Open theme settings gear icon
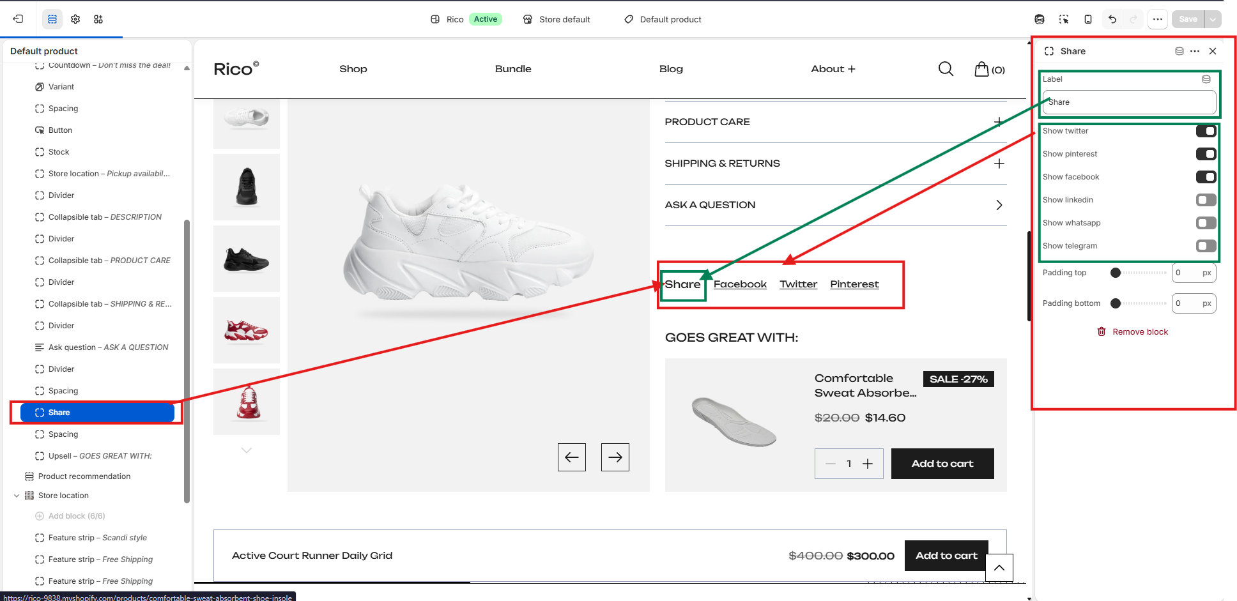This screenshot has width=1237, height=601. pyautogui.click(x=75, y=19)
